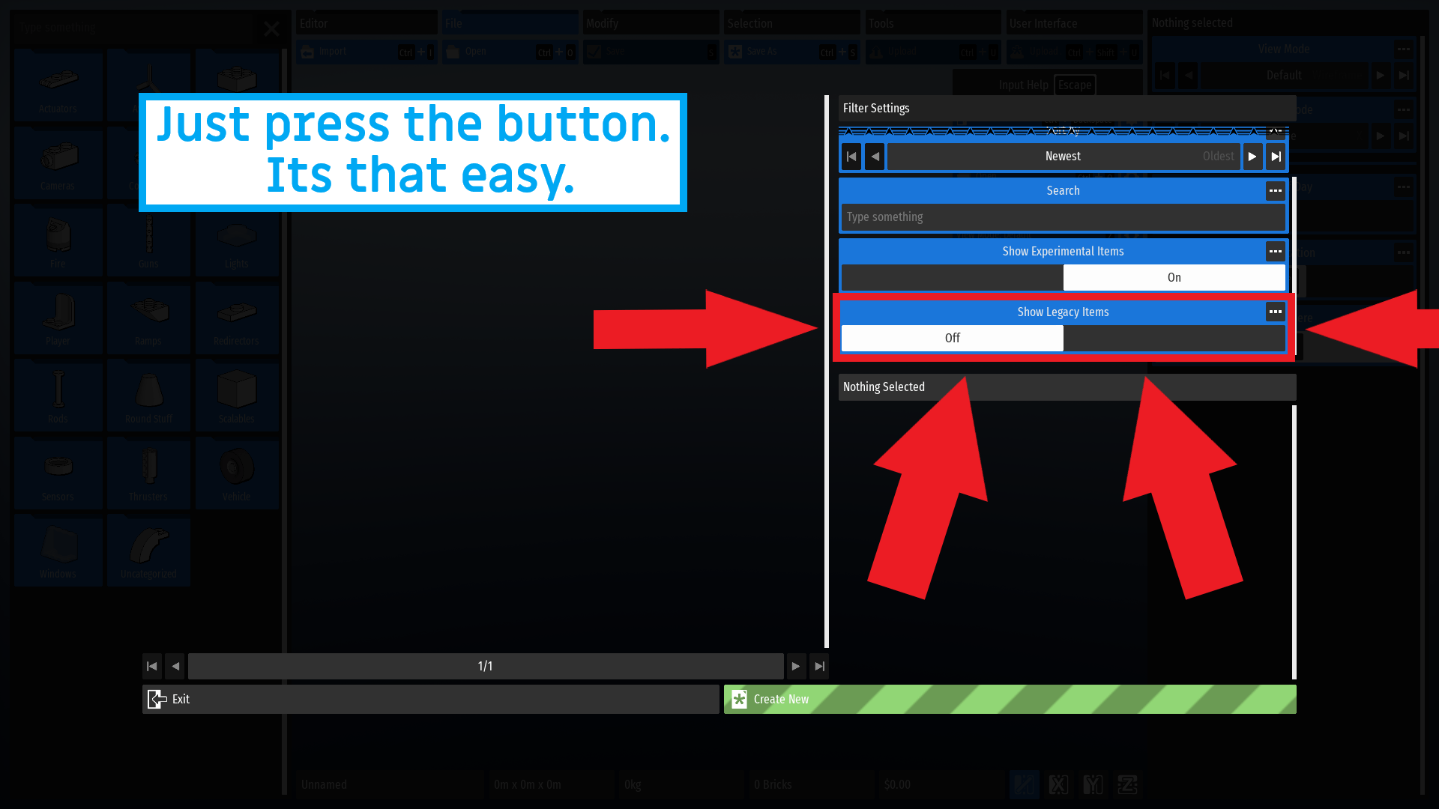Screen dimensions: 1439x809
Task: Expand Search options menu
Action: [x=1275, y=191]
